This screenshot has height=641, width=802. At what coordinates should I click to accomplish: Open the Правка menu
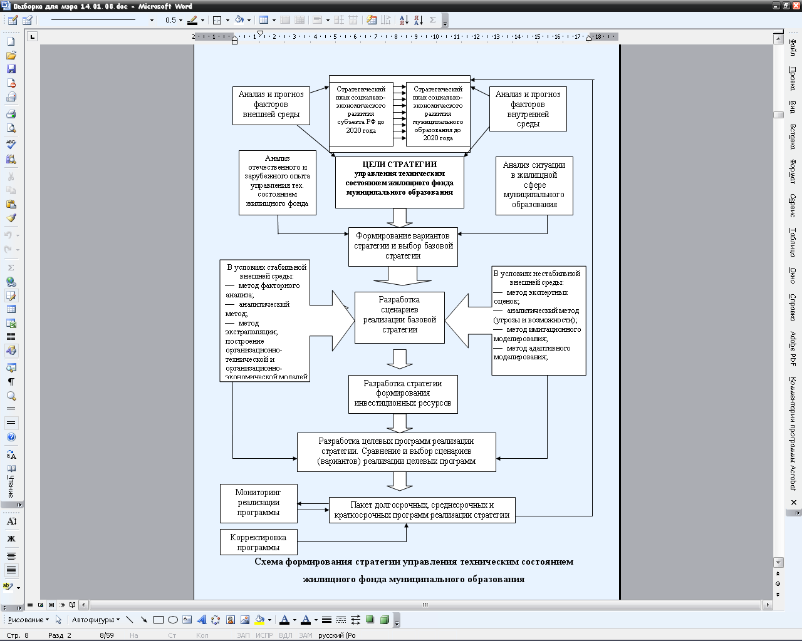(793, 78)
